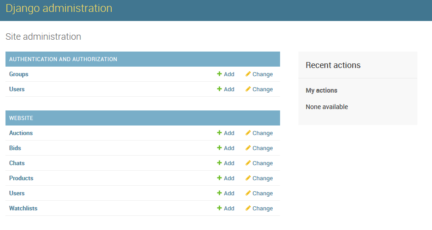Click pencil icon for Website Users row

(248, 193)
